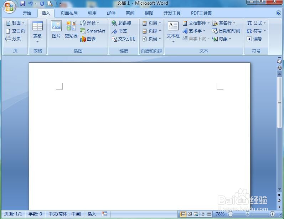Insert a page break (分页)

tap(13, 39)
